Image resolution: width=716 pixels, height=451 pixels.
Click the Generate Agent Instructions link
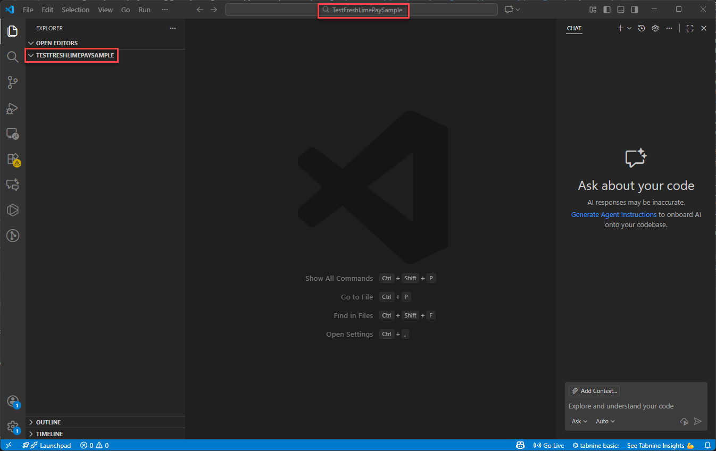[613, 214]
